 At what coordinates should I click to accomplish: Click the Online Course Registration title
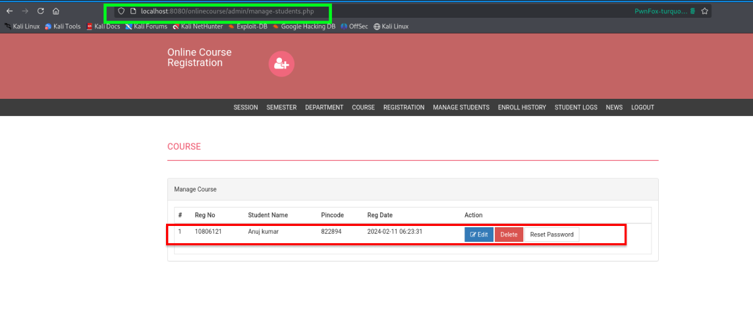click(x=200, y=57)
